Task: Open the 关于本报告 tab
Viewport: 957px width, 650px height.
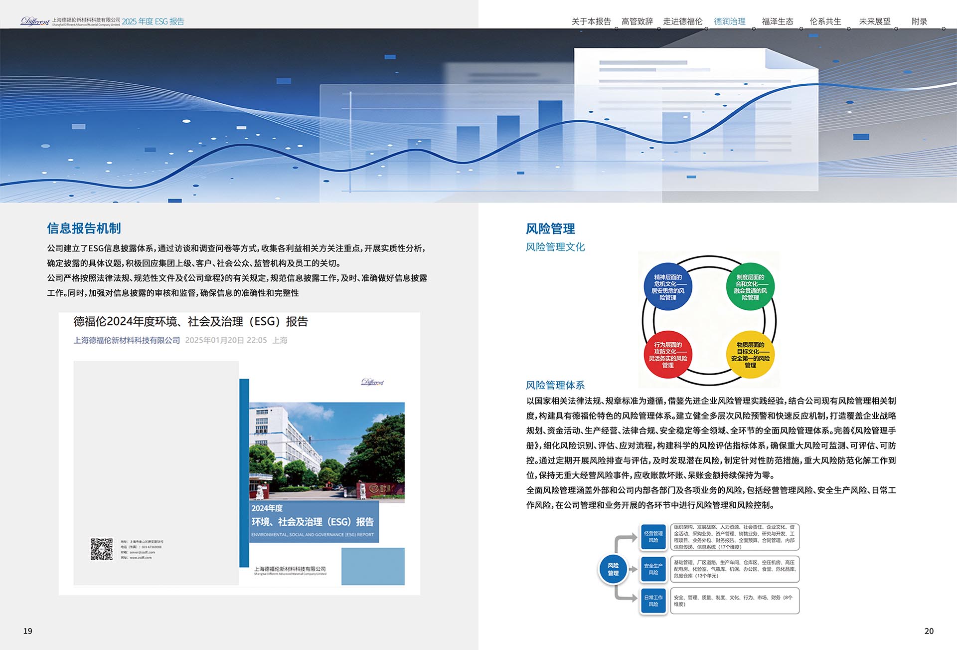Action: tap(592, 21)
